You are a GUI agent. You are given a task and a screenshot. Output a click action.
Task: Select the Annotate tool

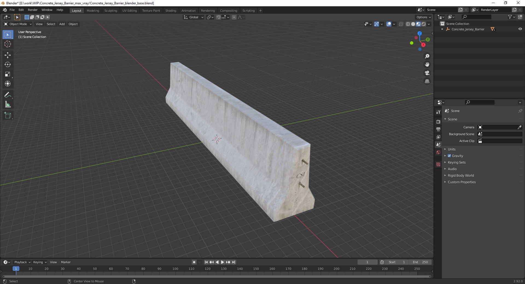click(x=8, y=95)
